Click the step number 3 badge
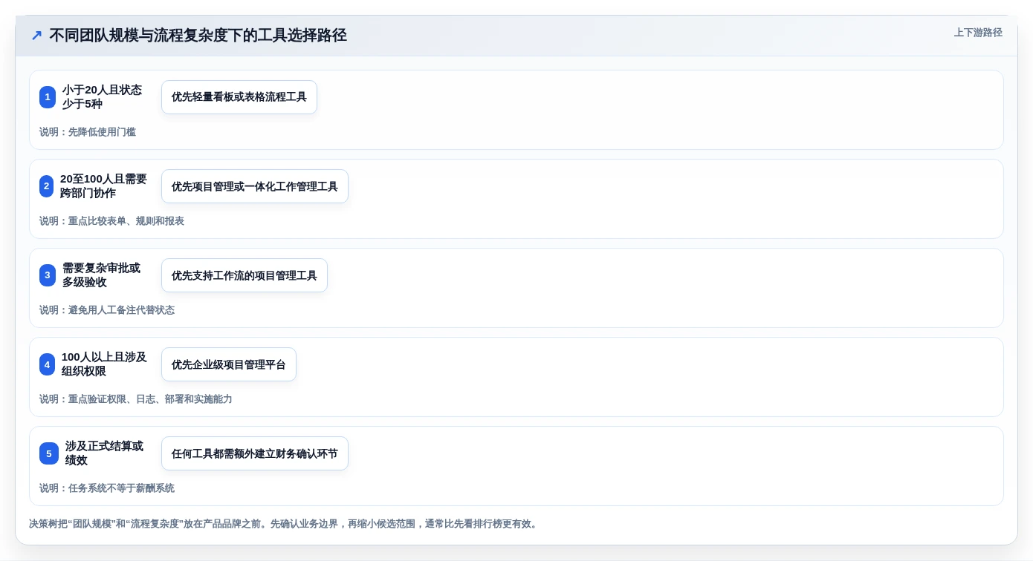This screenshot has width=1033, height=561. click(x=48, y=275)
